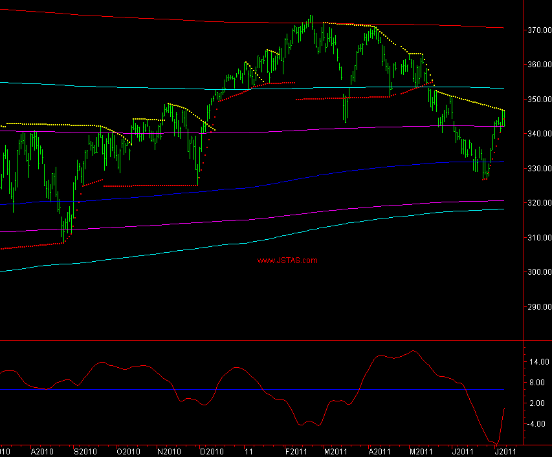This screenshot has height=457, width=552.
Task: Select the 300.00 price axis label
Action: (x=538, y=272)
